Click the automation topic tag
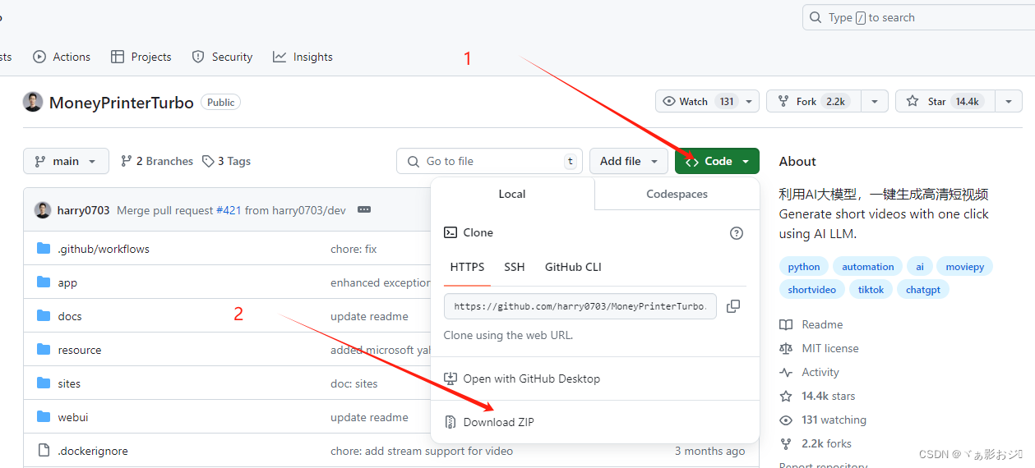 [867, 266]
